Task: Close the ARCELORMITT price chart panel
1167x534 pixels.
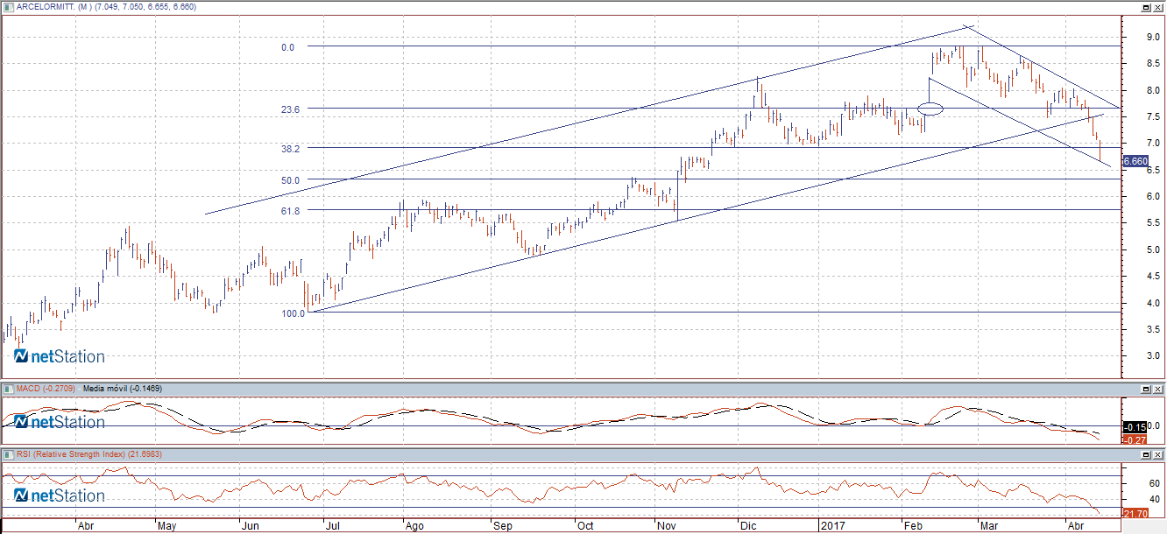Action: point(1157,7)
